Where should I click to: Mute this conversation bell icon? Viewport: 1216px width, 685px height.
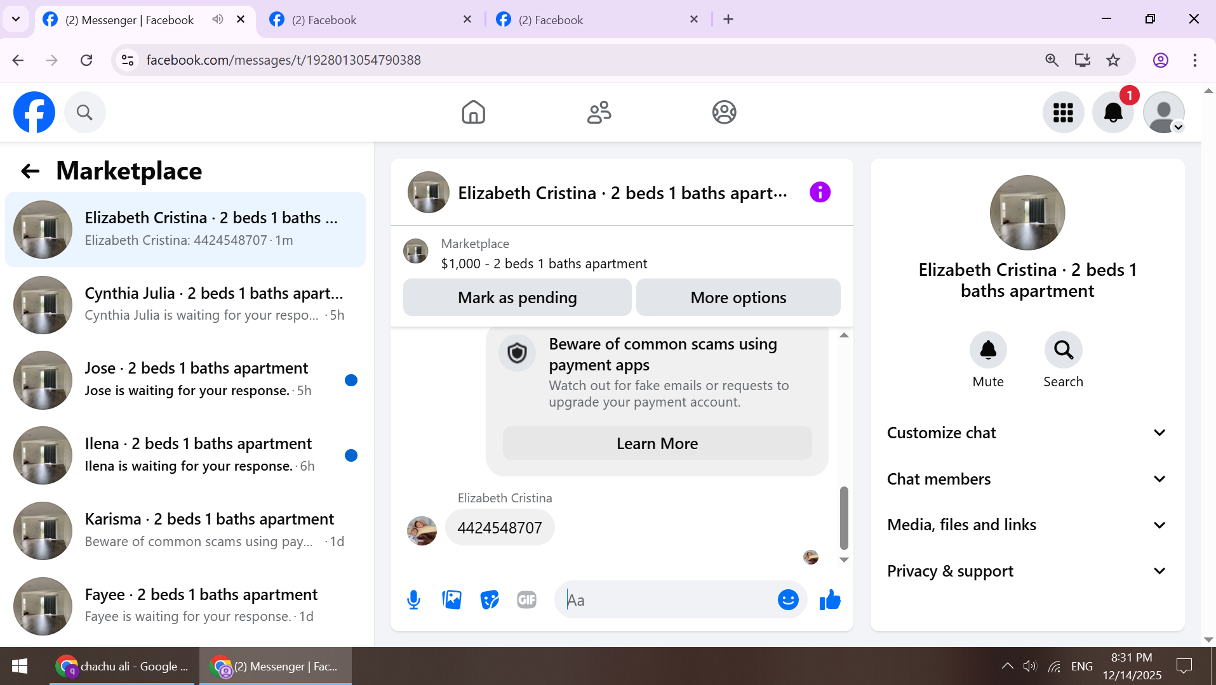click(988, 349)
